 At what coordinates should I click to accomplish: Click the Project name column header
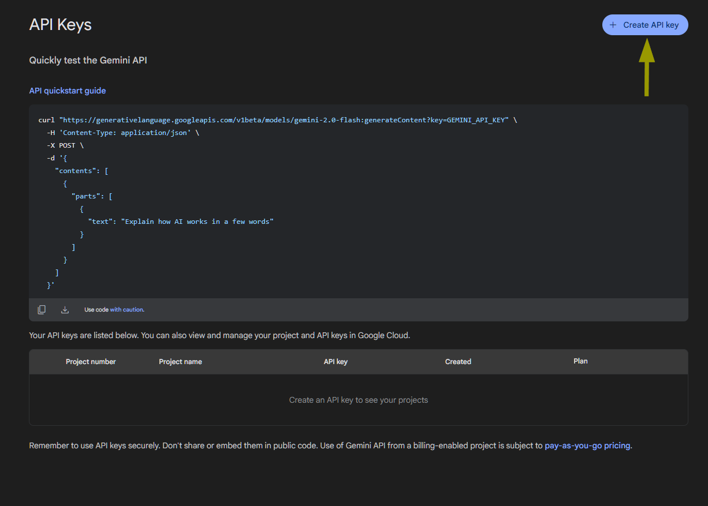pyautogui.click(x=180, y=362)
